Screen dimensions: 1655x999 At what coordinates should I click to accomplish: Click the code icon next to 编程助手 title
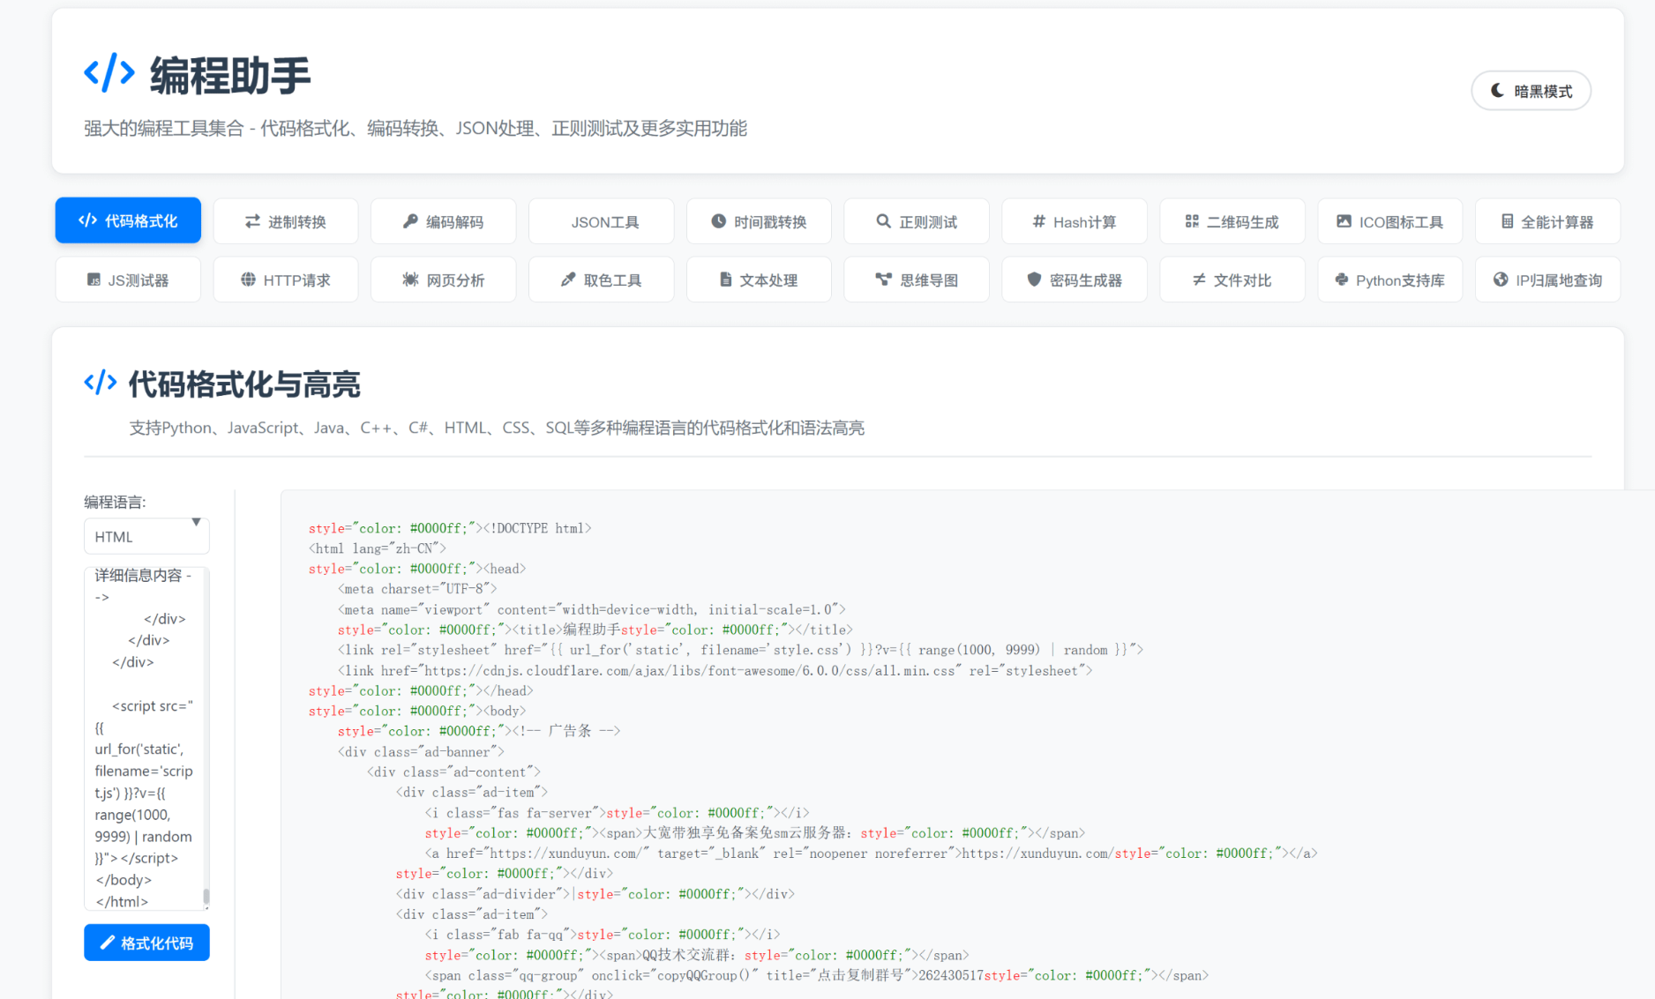point(109,72)
